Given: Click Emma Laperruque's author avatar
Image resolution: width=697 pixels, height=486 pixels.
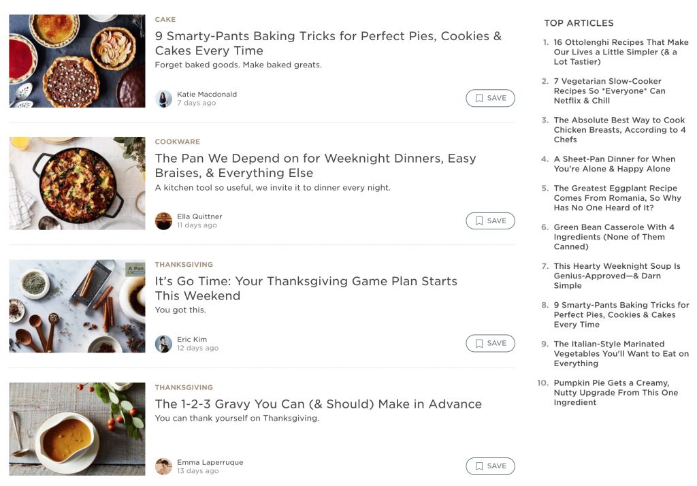Looking at the screenshot, I should pos(163,466).
